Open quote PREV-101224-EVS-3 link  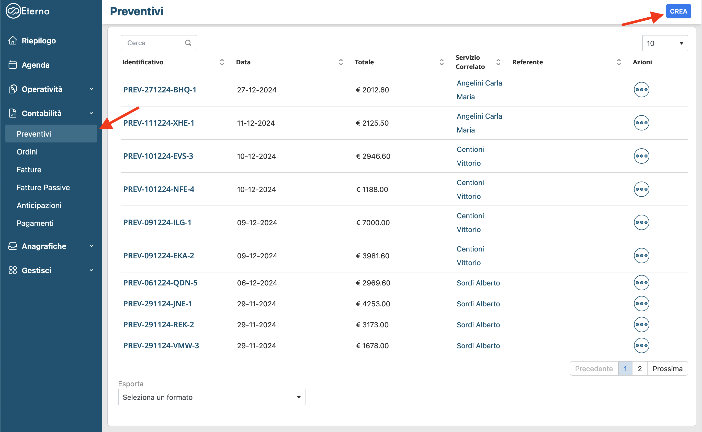158,156
